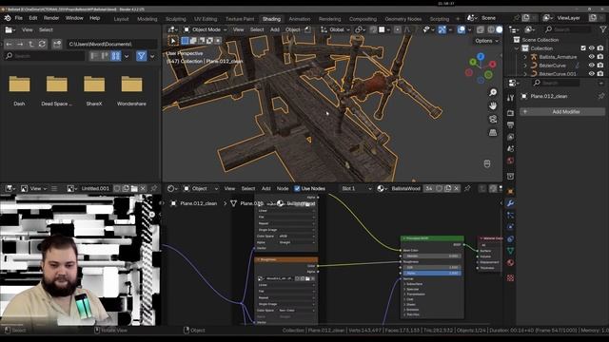This screenshot has width=609, height=342.
Task: Click the viewport pan hand icon
Action: point(493,105)
